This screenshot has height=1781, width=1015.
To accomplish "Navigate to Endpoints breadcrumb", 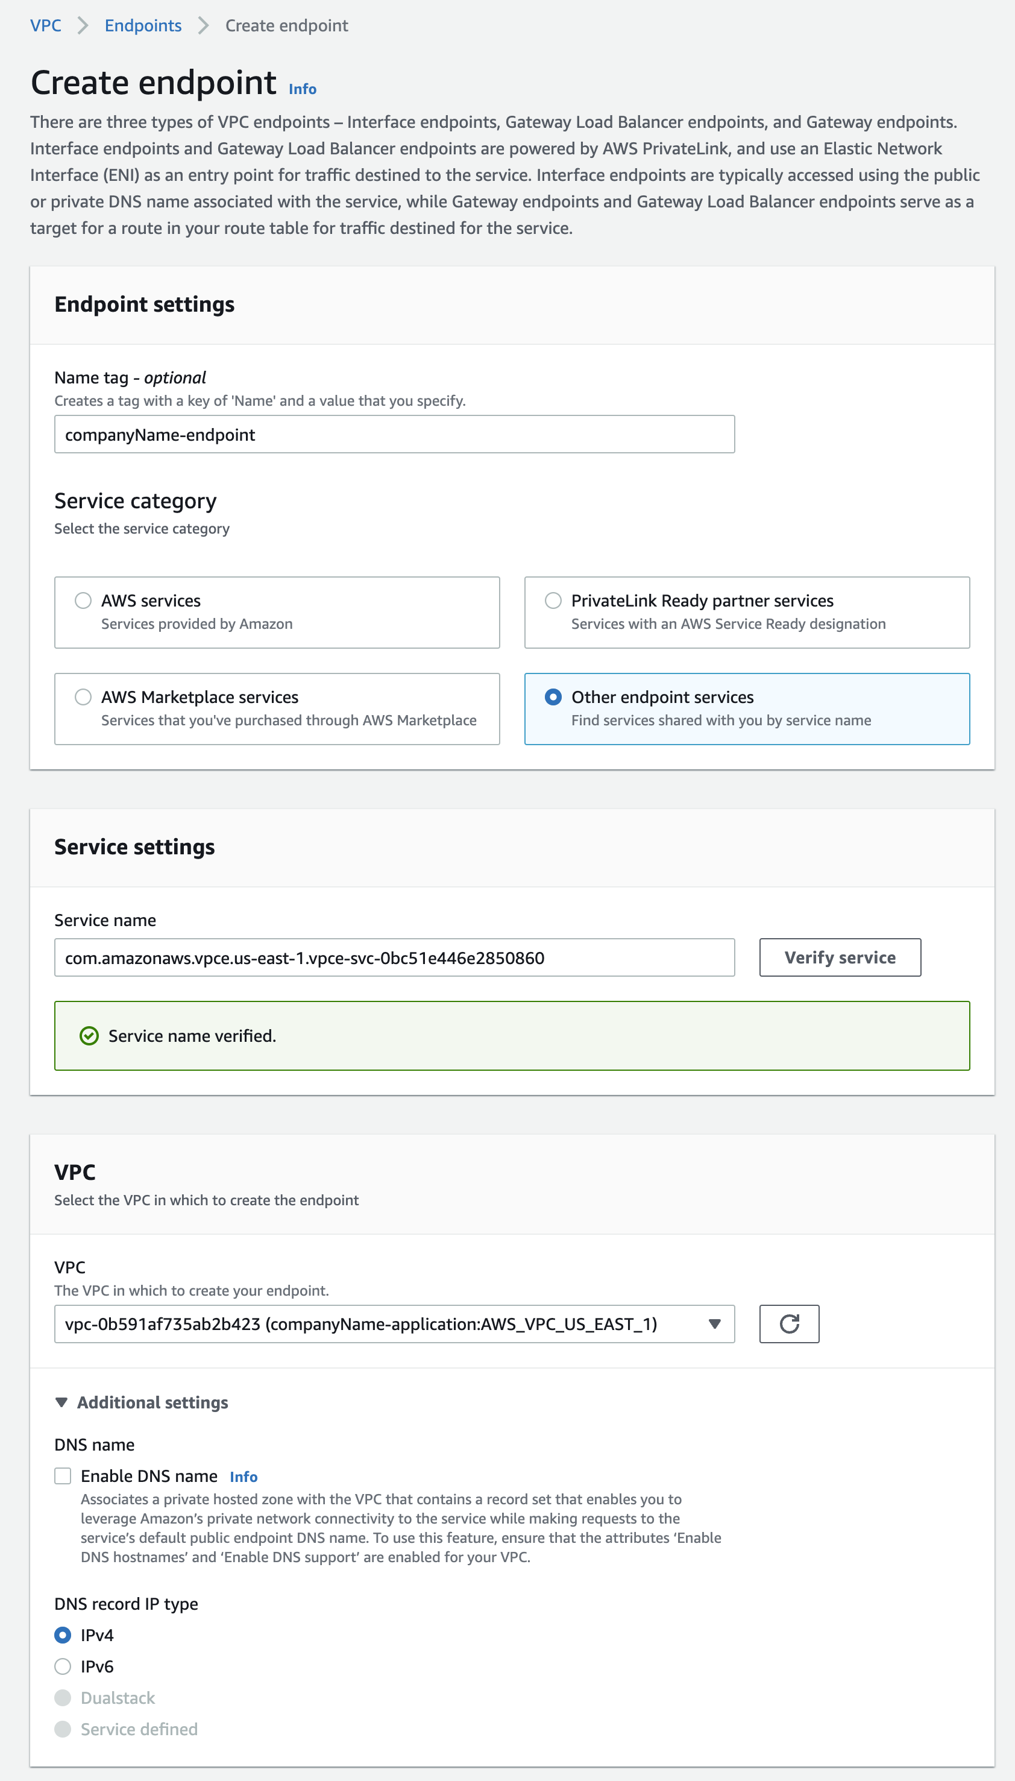I will pos(143,26).
